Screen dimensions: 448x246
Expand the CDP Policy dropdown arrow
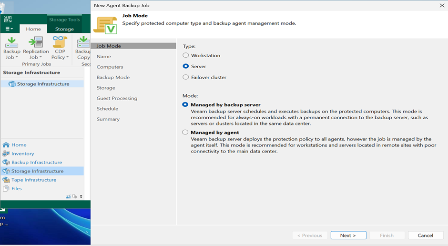[67, 57]
